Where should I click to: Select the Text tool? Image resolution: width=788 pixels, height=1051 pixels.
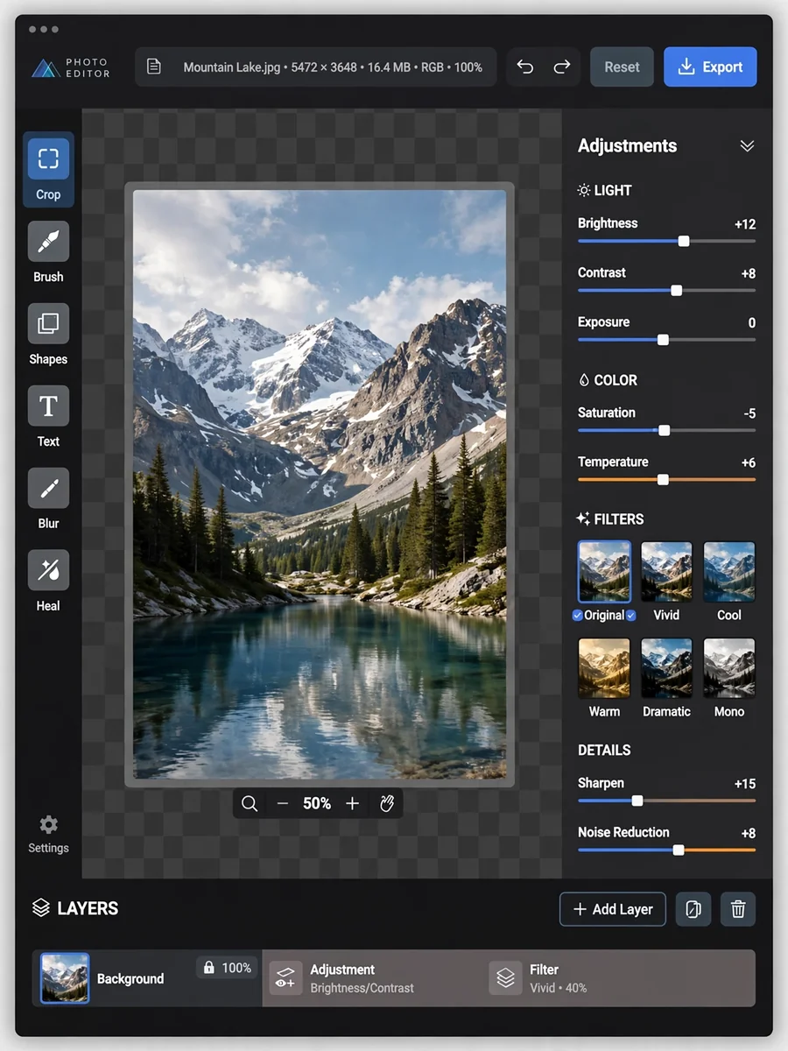[x=48, y=417]
